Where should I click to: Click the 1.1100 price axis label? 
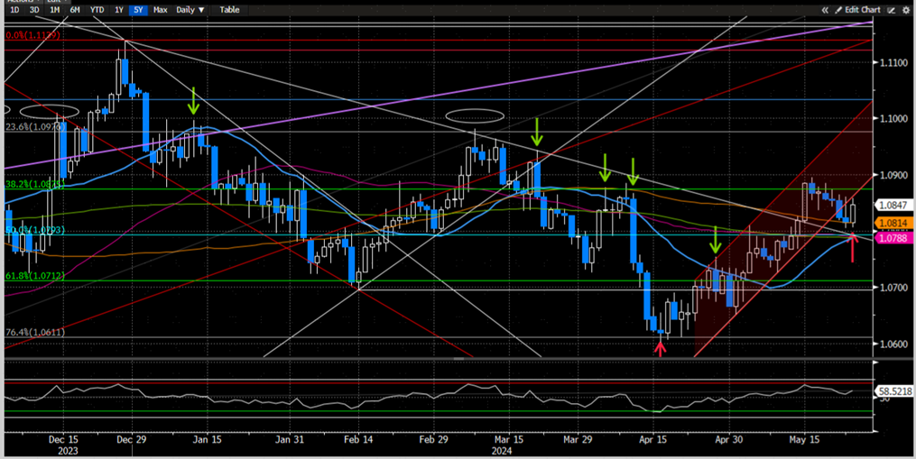point(893,62)
